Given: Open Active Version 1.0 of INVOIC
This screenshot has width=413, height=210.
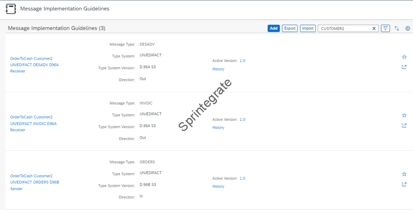Looking at the screenshot, I should click(x=242, y=119).
